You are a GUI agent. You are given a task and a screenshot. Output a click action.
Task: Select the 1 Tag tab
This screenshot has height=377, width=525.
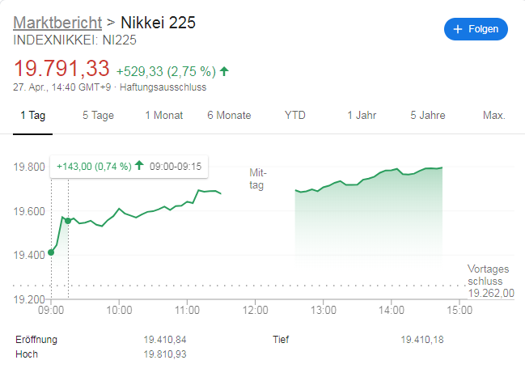(32, 115)
